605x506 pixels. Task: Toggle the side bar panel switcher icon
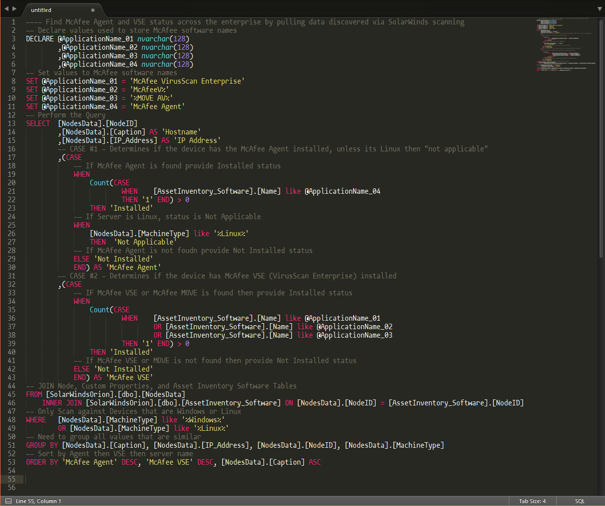pos(8,501)
